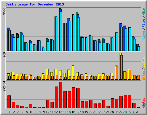Select day 3 on the date axis

18,112
